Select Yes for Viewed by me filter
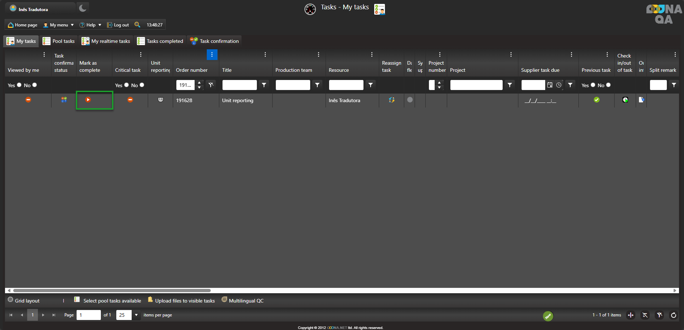684x330 pixels. (19, 85)
